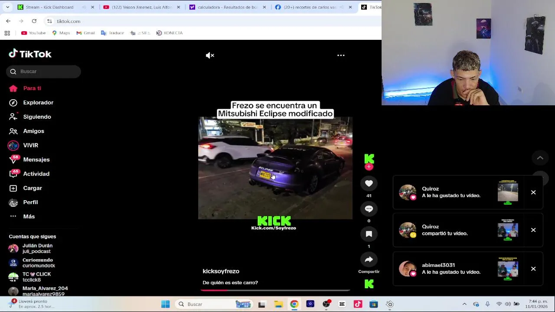Open the YouTube bookmark
Viewport: 555px width, 312px height.
pos(33,33)
